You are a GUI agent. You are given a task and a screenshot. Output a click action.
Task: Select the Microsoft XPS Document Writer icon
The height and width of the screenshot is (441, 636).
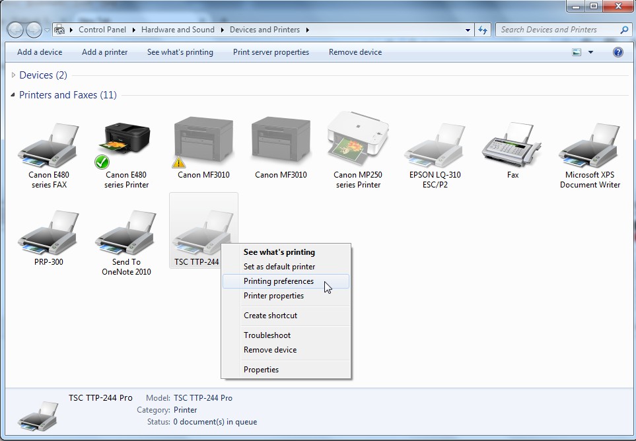(590, 145)
